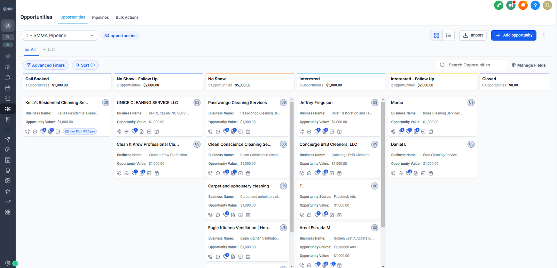
Task: Click the help question mark icon
Action: [535, 5]
